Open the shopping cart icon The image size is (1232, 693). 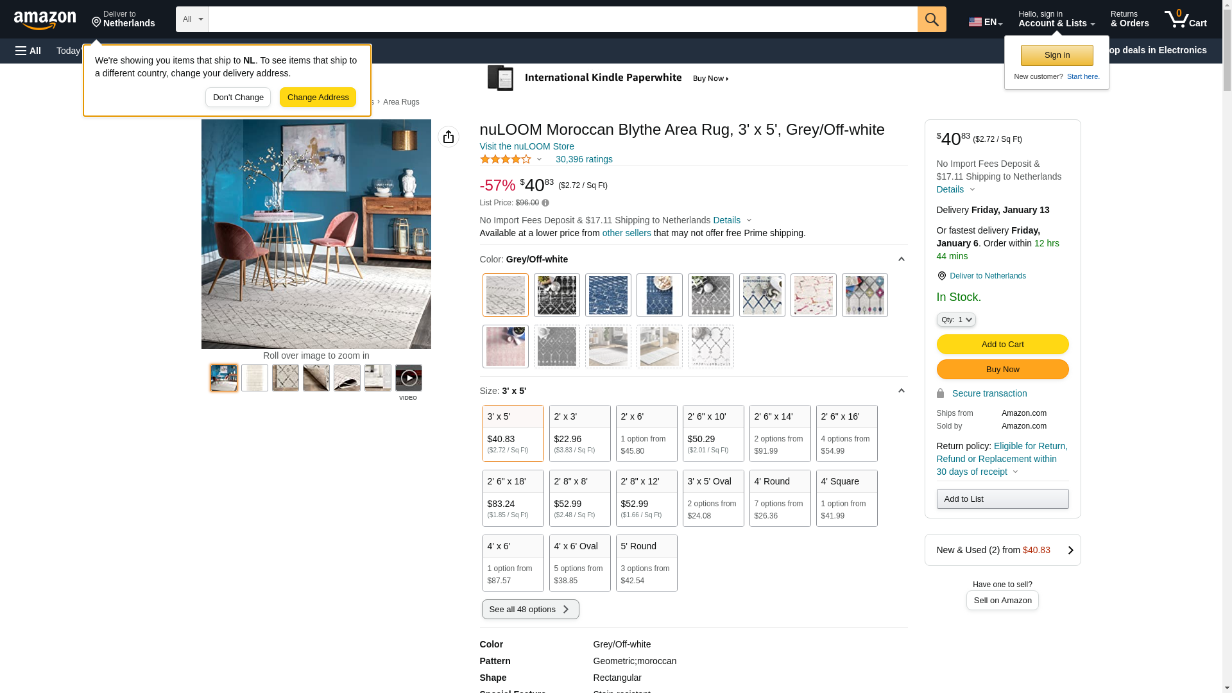tap(1185, 19)
